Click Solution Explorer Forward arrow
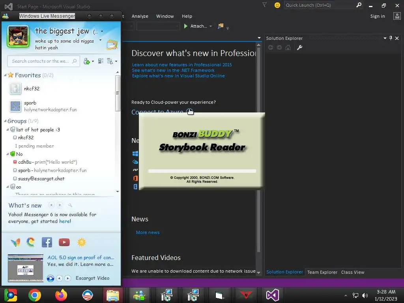The height and width of the screenshot is (303, 404). click(279, 47)
